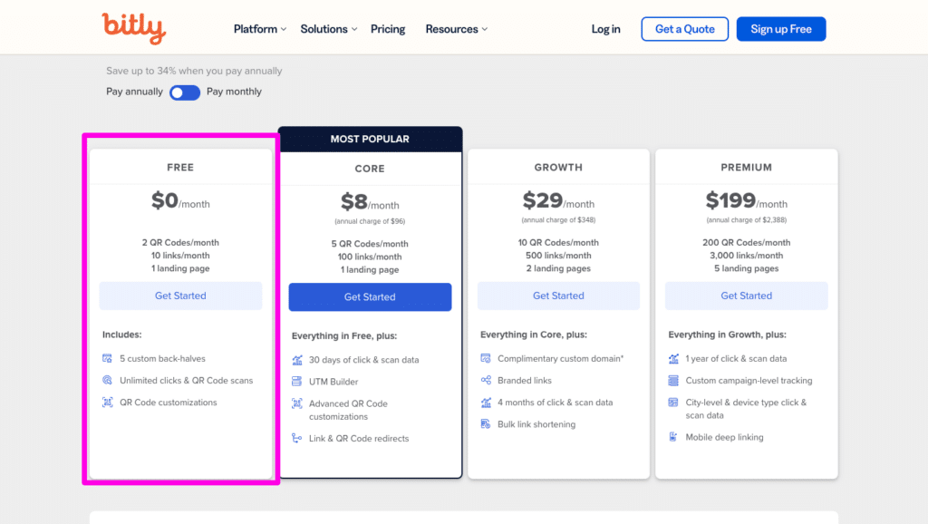Click '10 links/month' text
This screenshot has height=524, width=928.
point(180,256)
